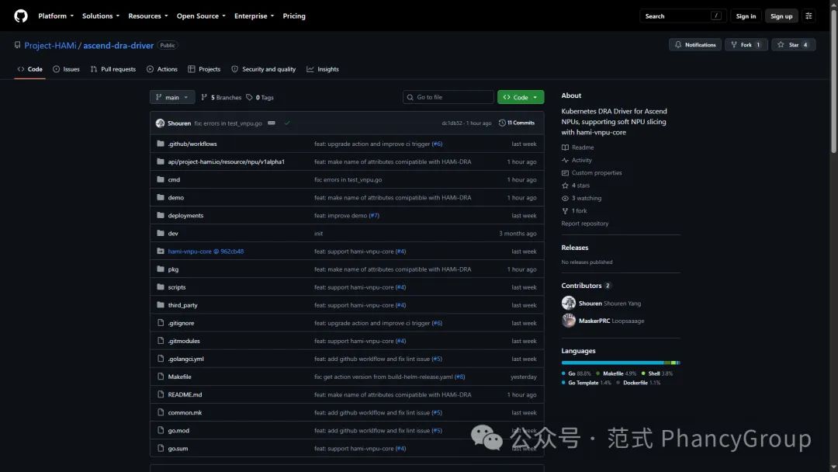The height and width of the screenshot is (472, 838).
Task: Open the Activity link in About
Action: 577,160
